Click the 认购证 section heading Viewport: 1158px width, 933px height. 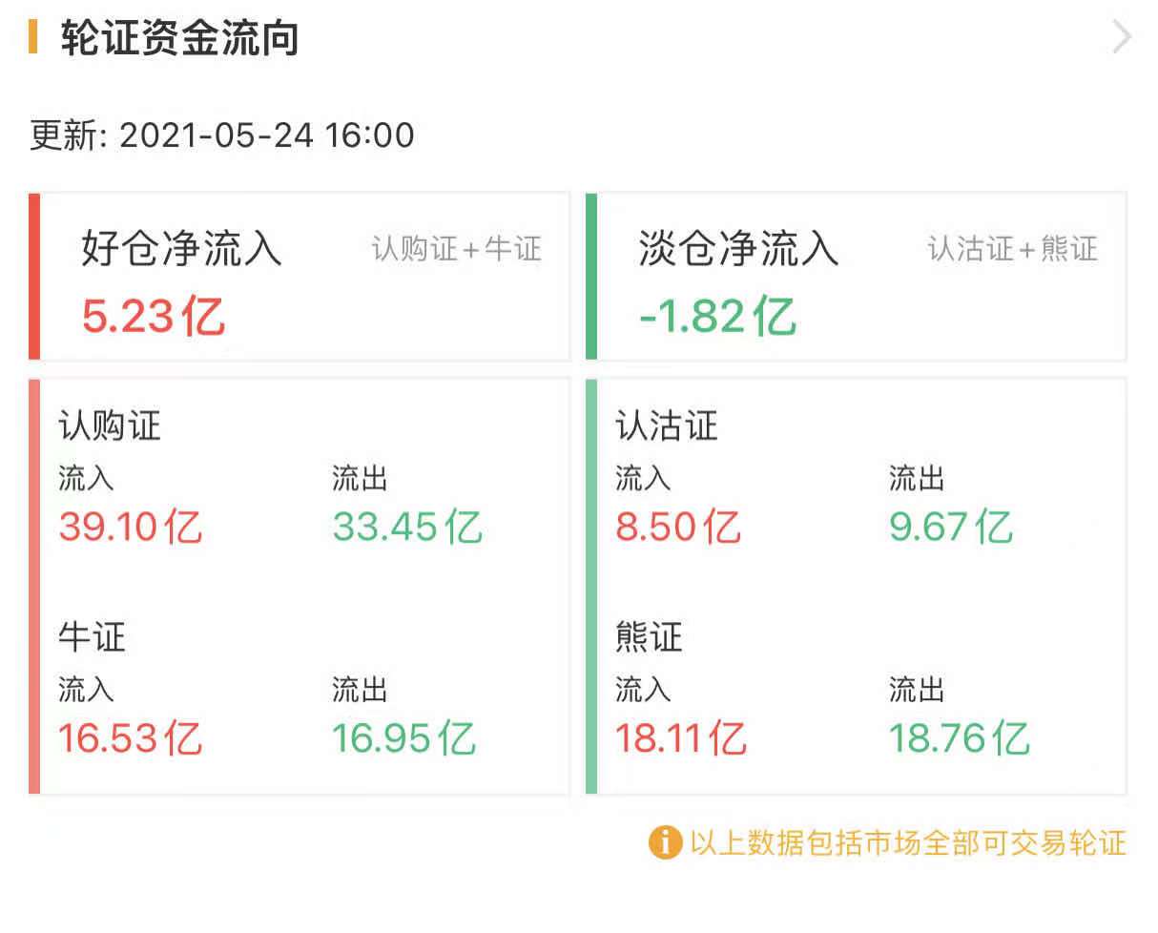tap(110, 426)
